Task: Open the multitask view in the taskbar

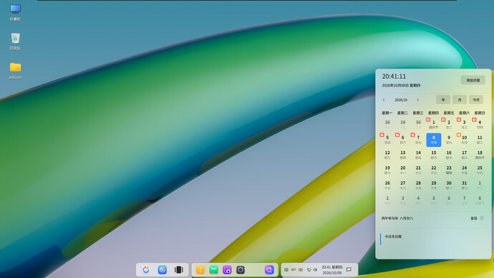Action: tap(179, 269)
